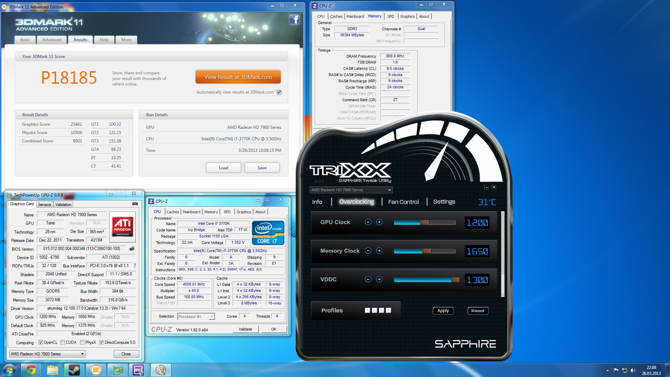Viewport: 670px width, 377px height.
Task: Open SPD tab in CPU-Z memory window
Action: point(390,16)
